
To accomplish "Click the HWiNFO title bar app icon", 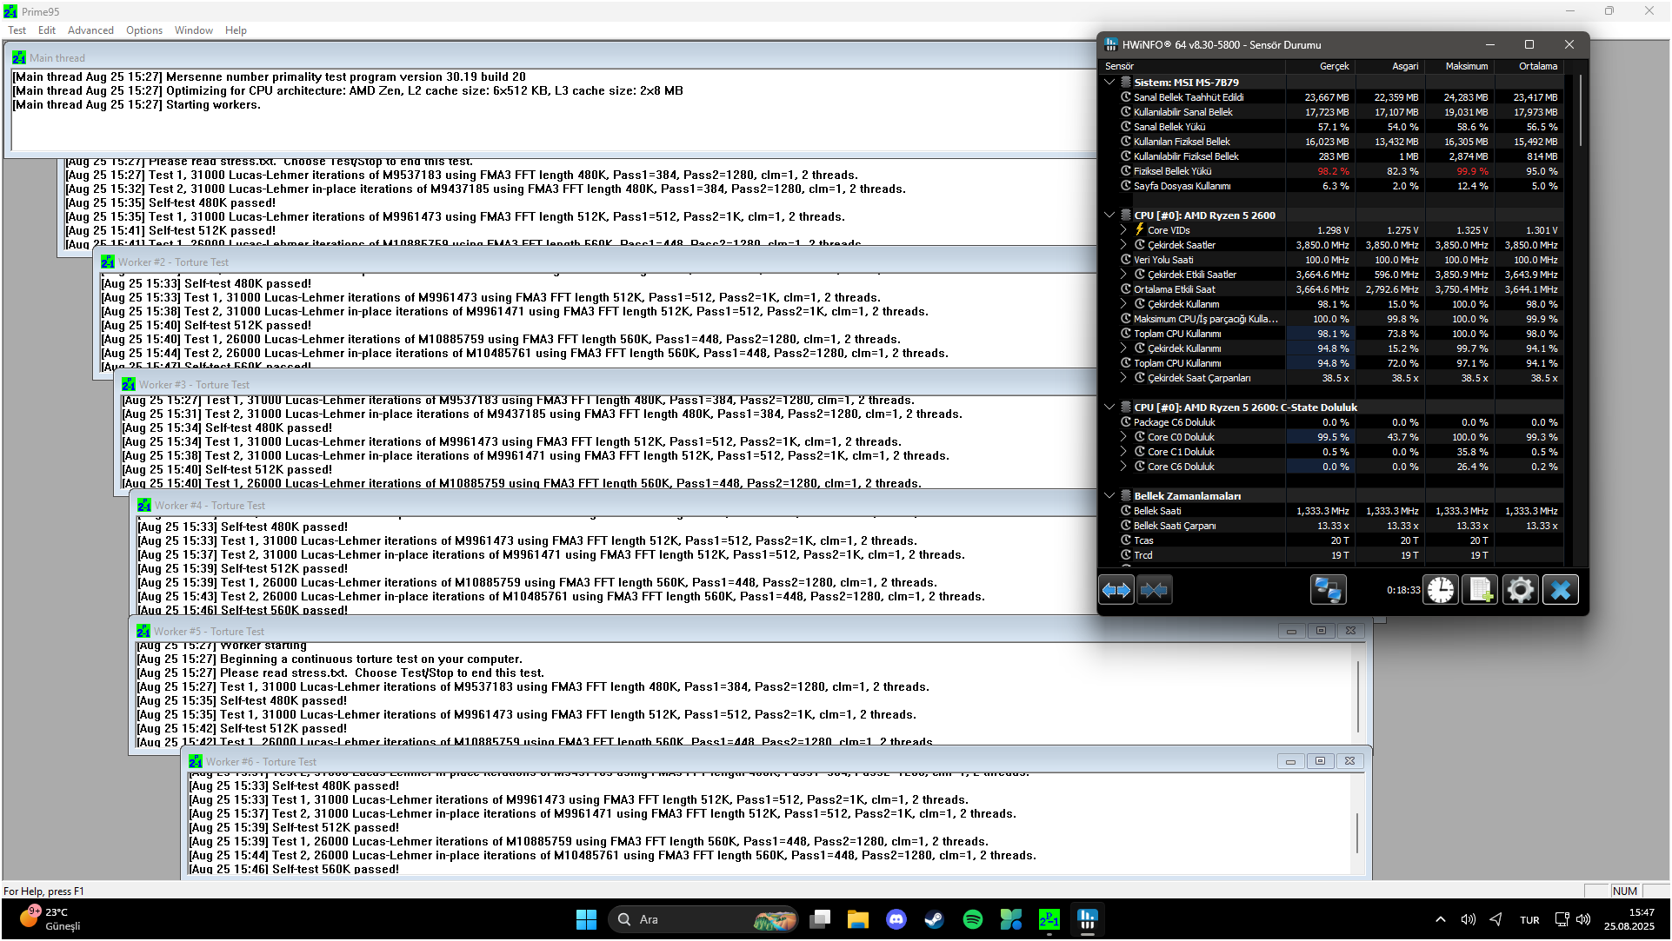I will [x=1110, y=44].
